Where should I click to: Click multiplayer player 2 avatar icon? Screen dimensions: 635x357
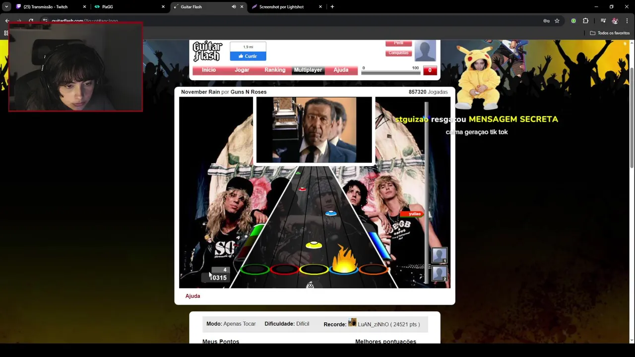pyautogui.click(x=440, y=273)
